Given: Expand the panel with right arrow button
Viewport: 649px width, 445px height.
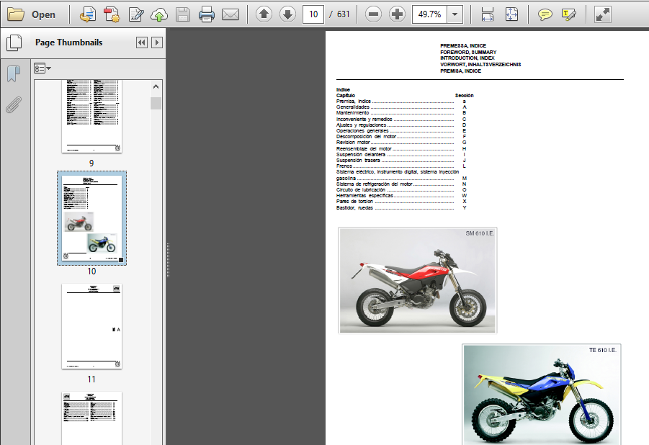Looking at the screenshot, I should [x=157, y=42].
